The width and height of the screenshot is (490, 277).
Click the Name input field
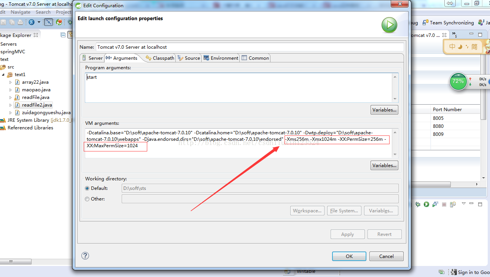[250, 47]
